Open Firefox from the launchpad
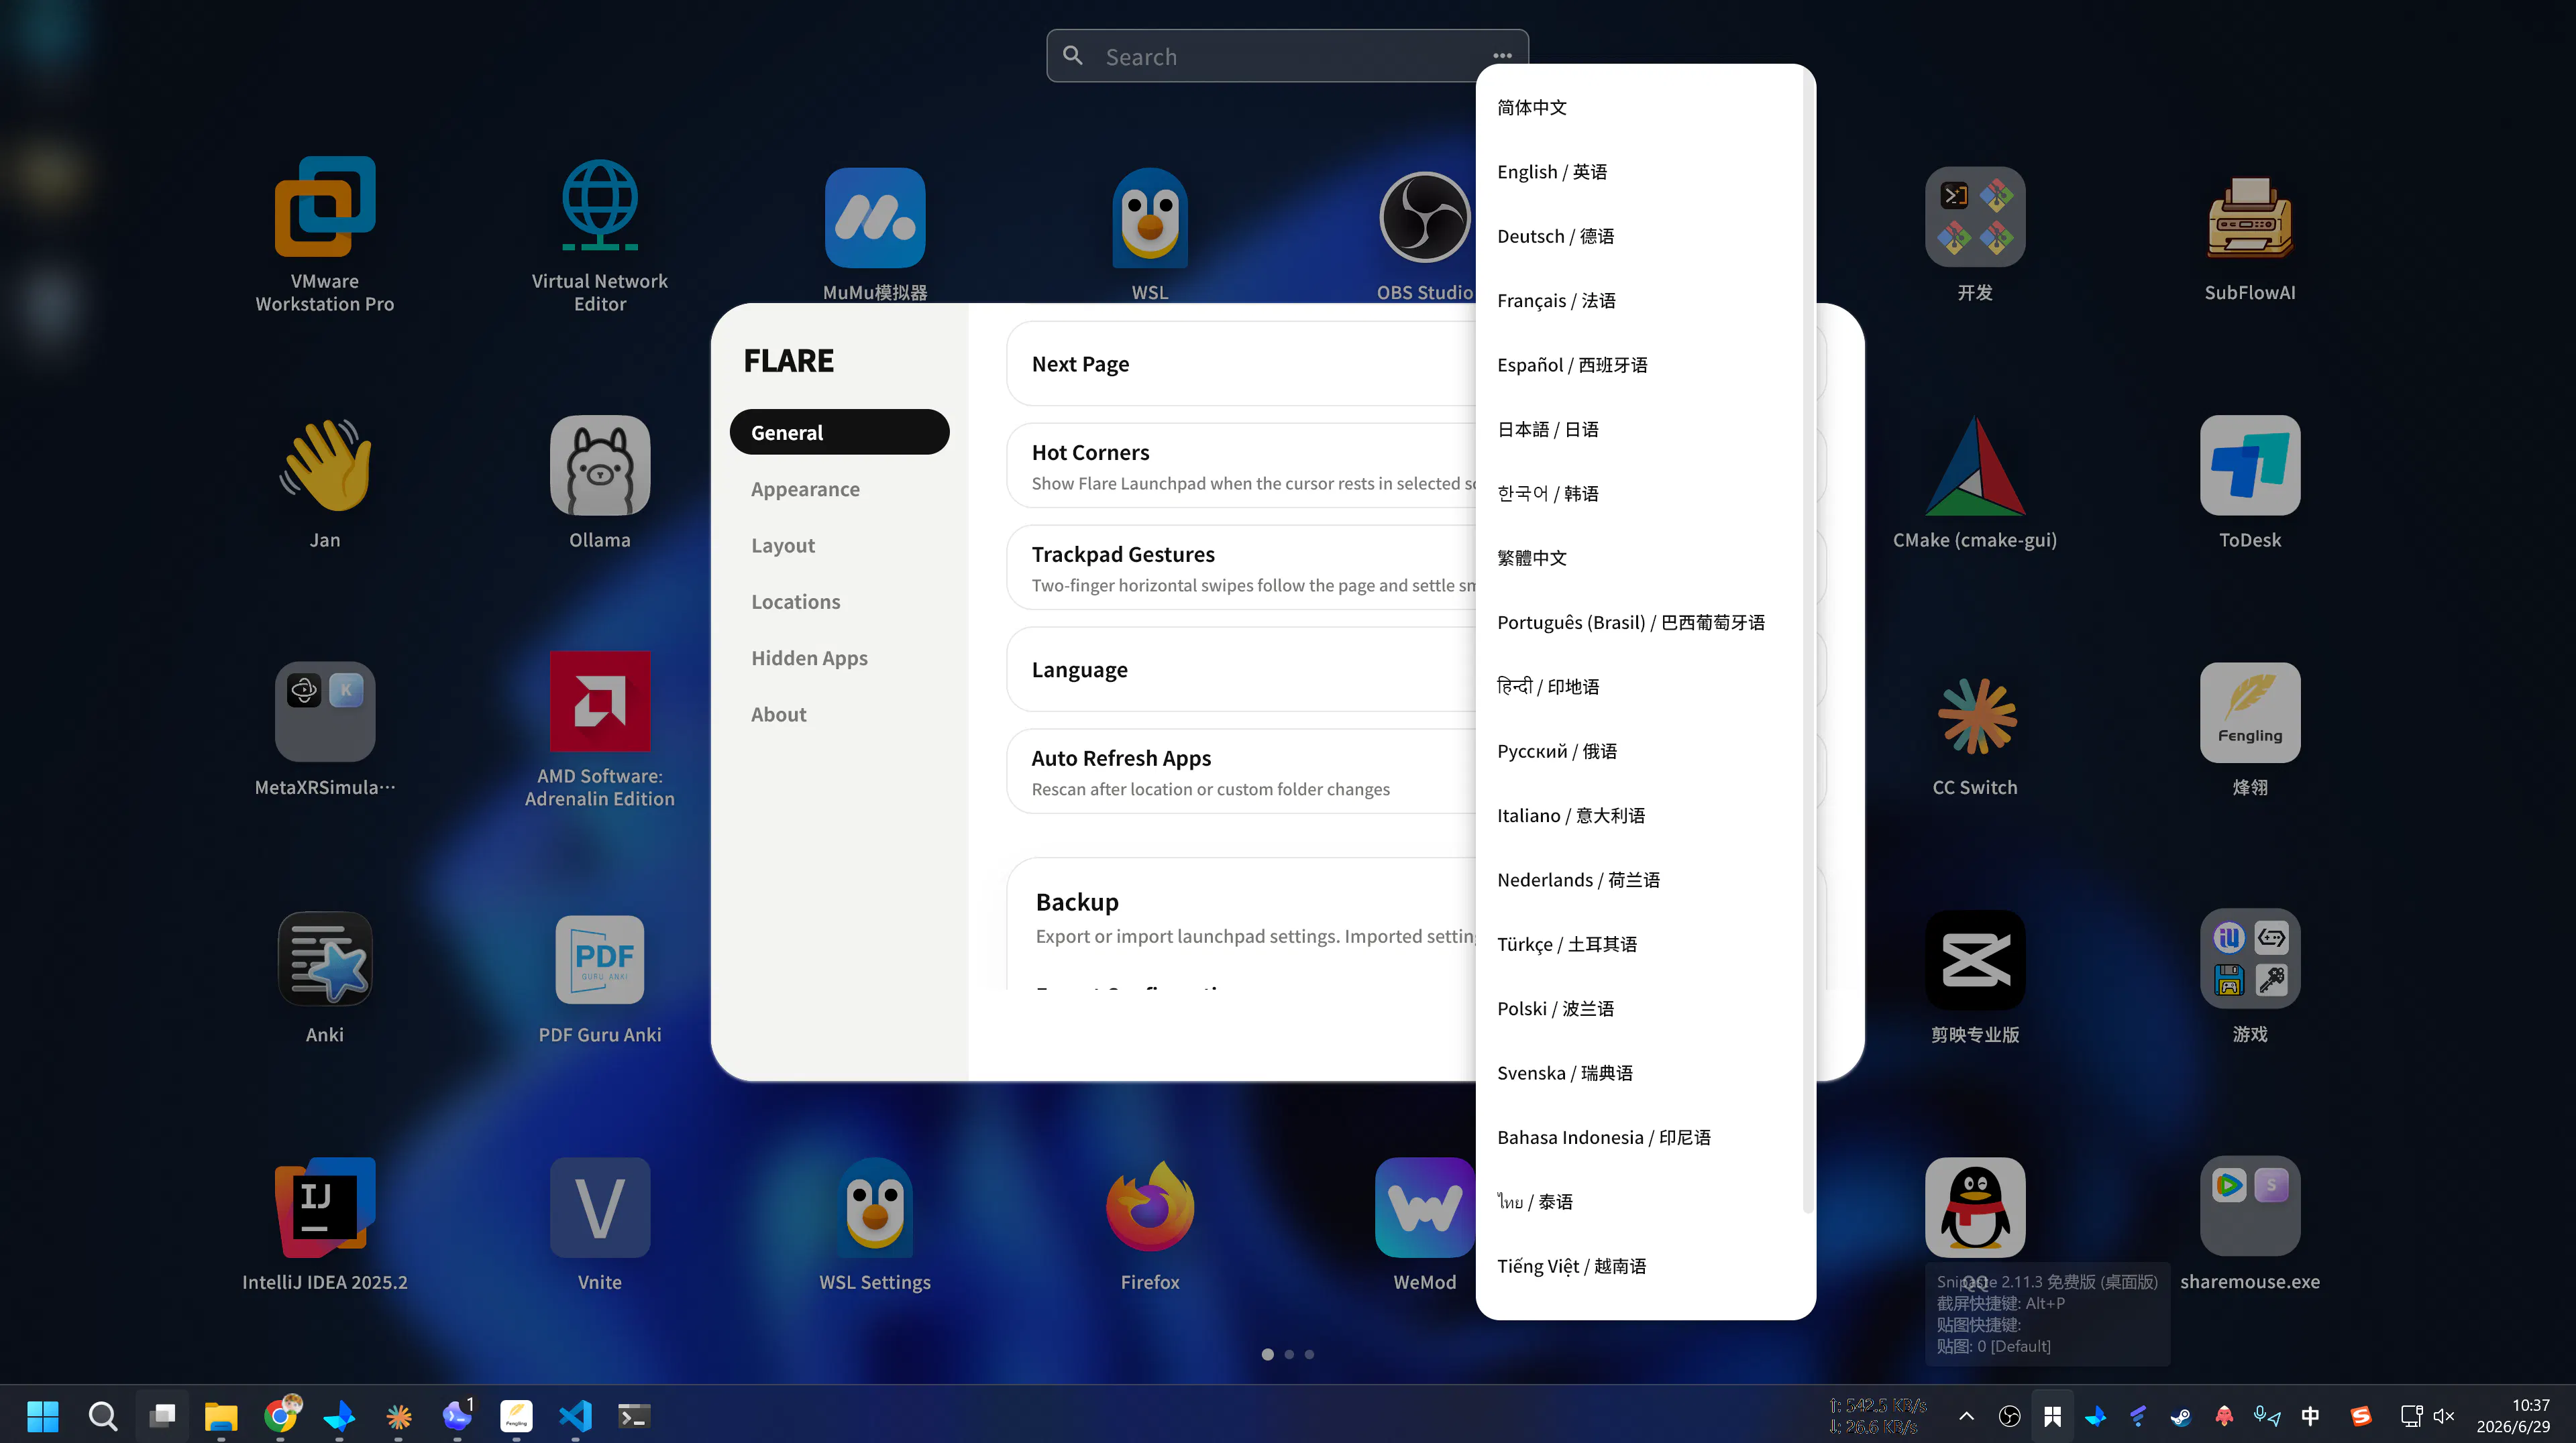Viewport: 2576px width, 1443px height. [1150, 1207]
